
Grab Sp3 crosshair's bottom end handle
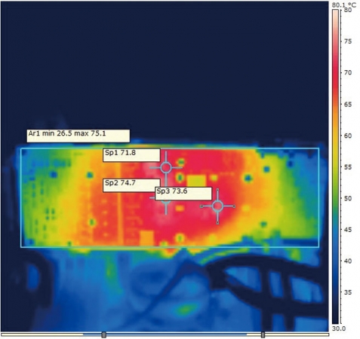click(x=217, y=223)
